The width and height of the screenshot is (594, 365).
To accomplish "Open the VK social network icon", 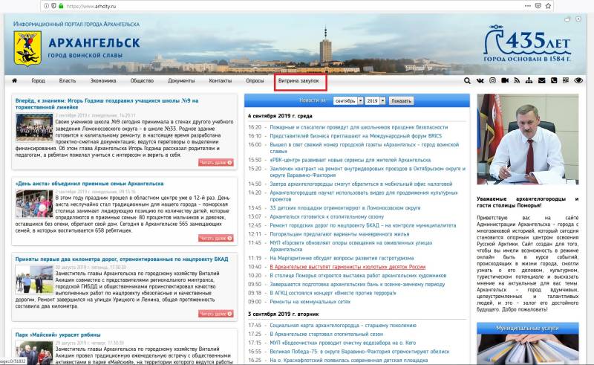I will (480, 80).
